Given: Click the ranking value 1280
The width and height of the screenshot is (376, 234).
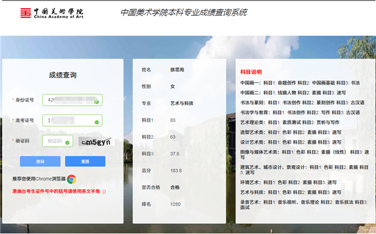Looking at the screenshot, I should click(x=175, y=205).
